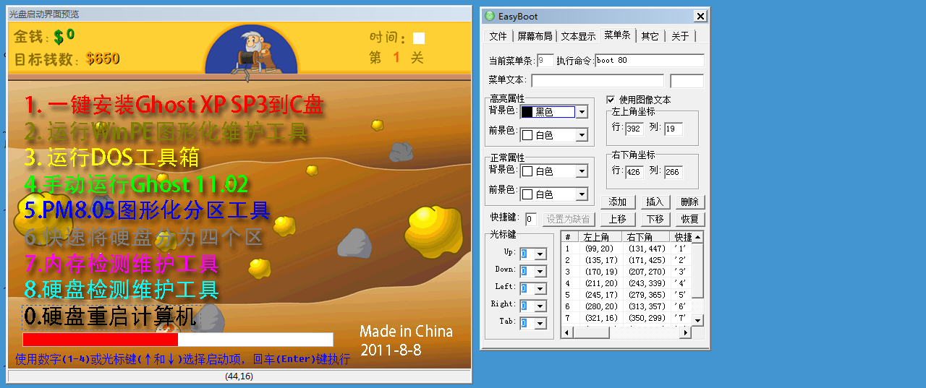Go to the 文本显示 tab
This screenshot has width=926, height=388.
pyautogui.click(x=578, y=36)
